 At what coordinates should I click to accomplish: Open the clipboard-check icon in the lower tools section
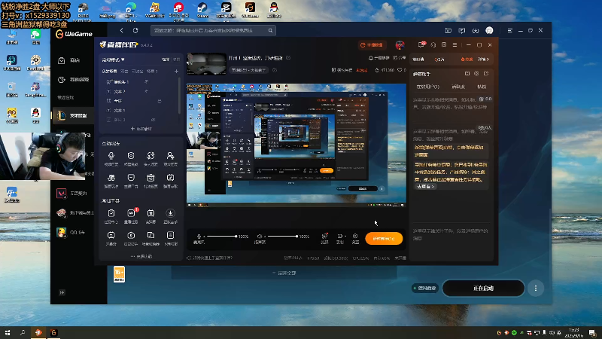coord(111,213)
